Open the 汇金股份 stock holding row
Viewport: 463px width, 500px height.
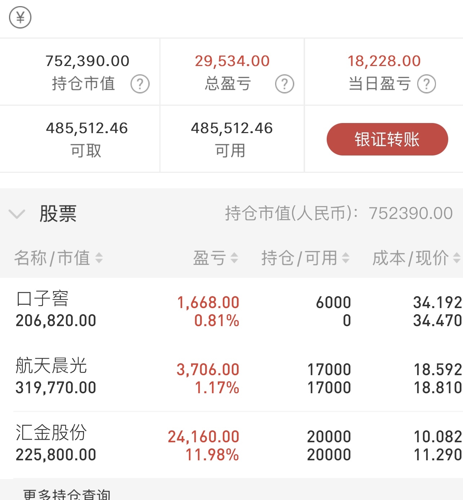231,445
